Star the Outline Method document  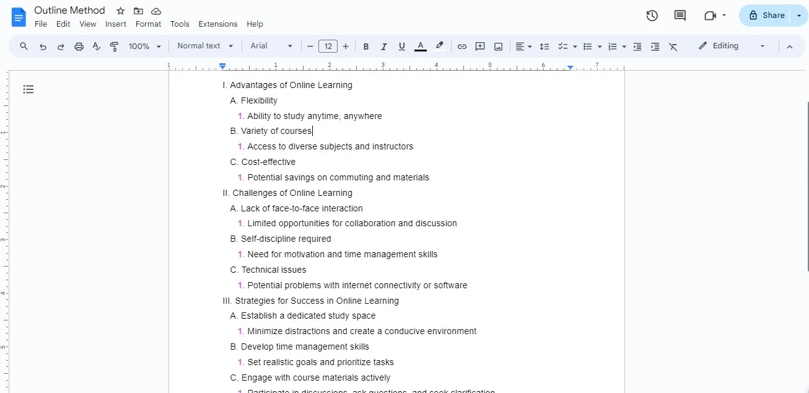tap(120, 10)
